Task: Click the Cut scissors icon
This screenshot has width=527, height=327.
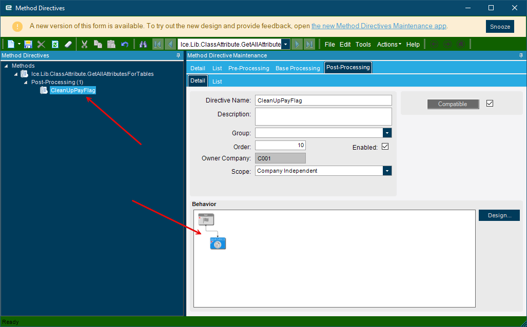Action: 84,44
